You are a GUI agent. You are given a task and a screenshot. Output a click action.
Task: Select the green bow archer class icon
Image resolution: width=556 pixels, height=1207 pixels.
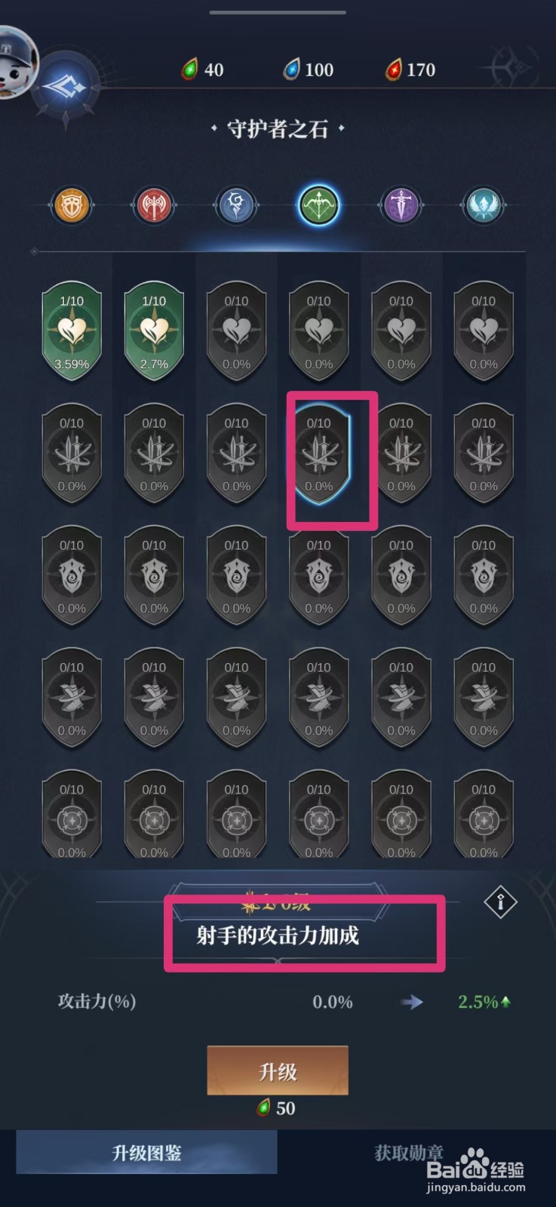point(318,204)
